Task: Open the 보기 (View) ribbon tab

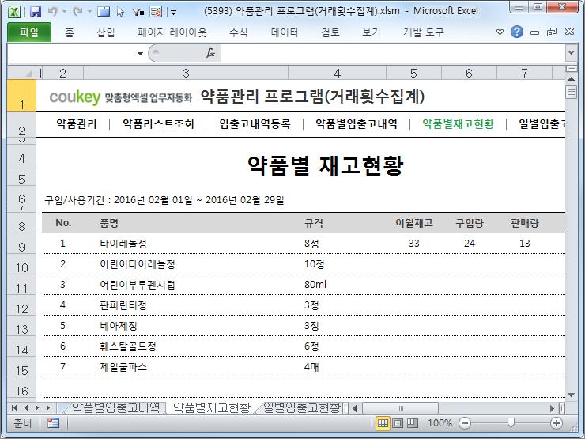Action: pos(371,32)
